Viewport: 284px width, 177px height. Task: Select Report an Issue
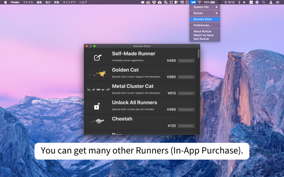point(205,35)
